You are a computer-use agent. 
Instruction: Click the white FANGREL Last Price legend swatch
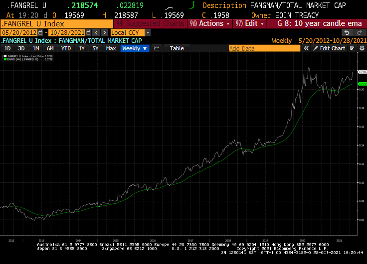(5, 56)
